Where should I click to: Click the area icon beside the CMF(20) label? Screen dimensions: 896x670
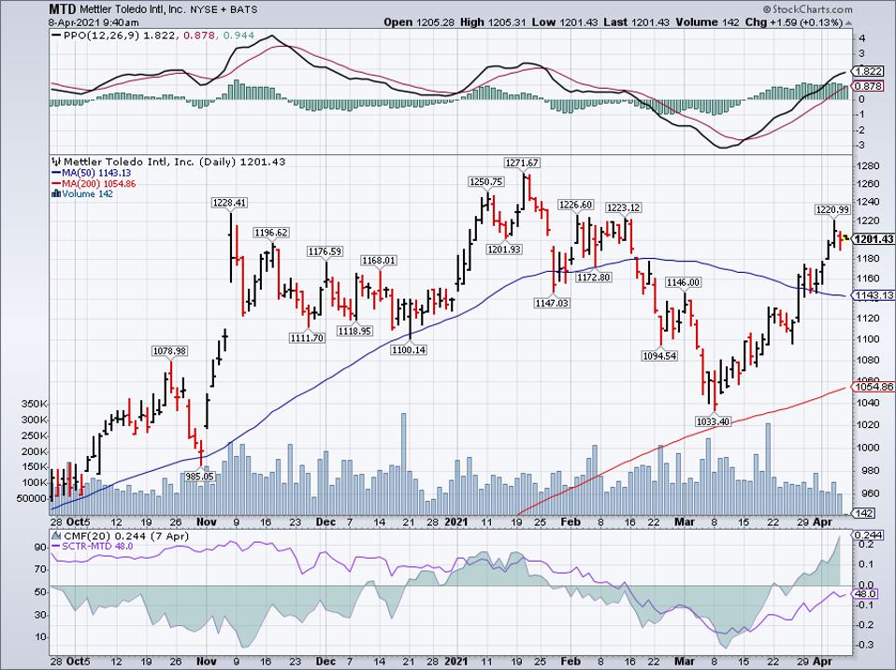pos(56,535)
